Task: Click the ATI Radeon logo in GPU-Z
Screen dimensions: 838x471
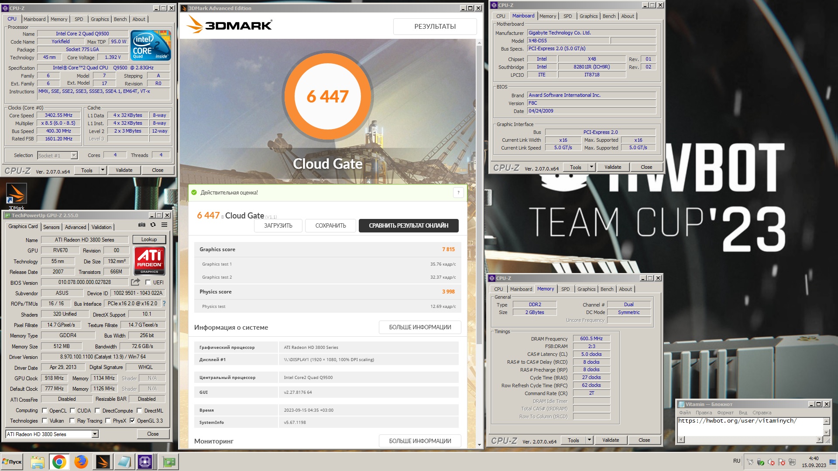Action: click(149, 261)
